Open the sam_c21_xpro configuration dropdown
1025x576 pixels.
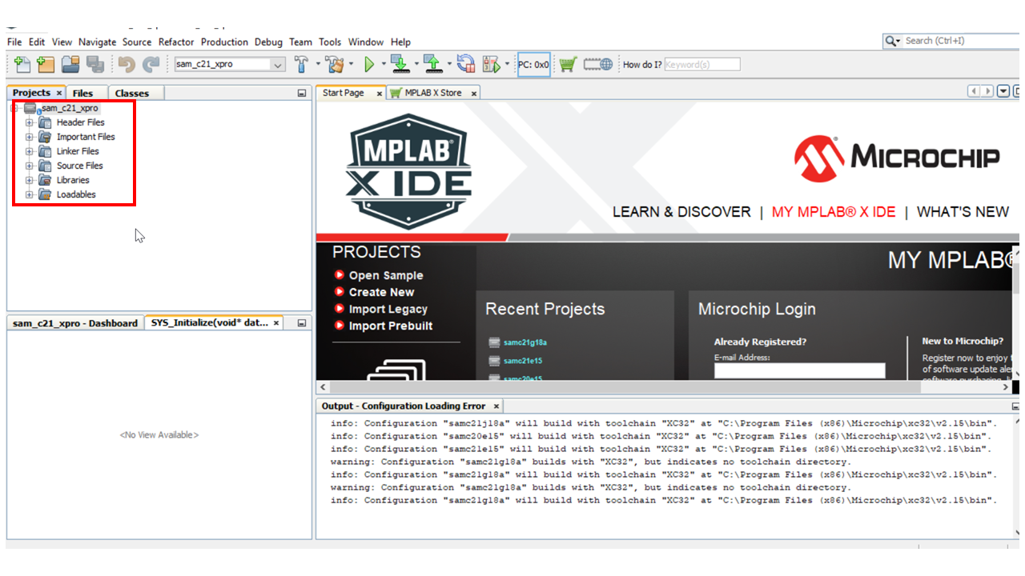click(x=278, y=65)
